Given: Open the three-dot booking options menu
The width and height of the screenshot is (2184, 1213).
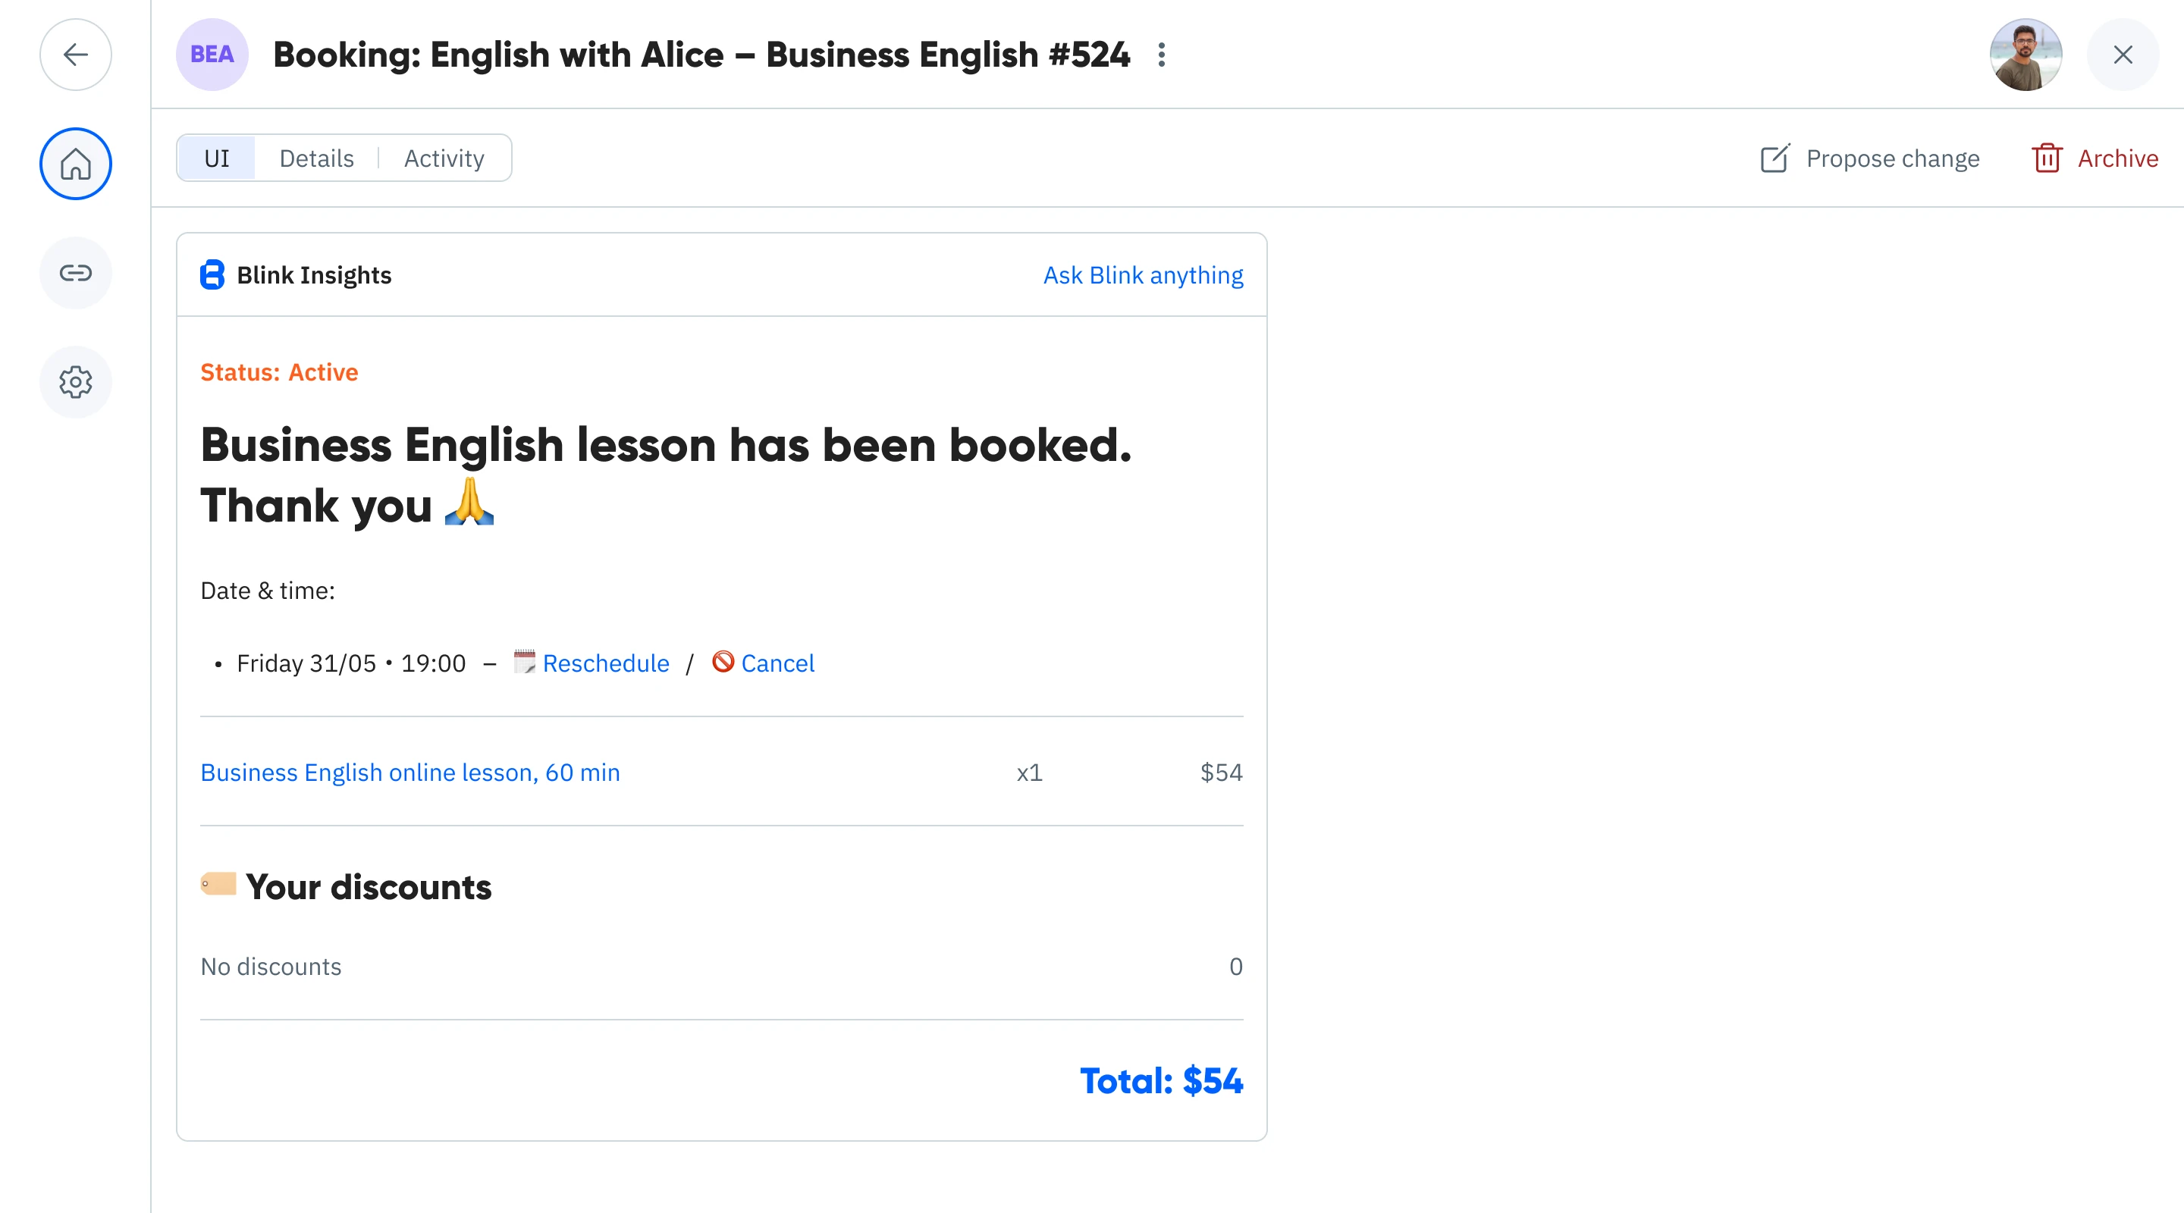Looking at the screenshot, I should pos(1162,55).
